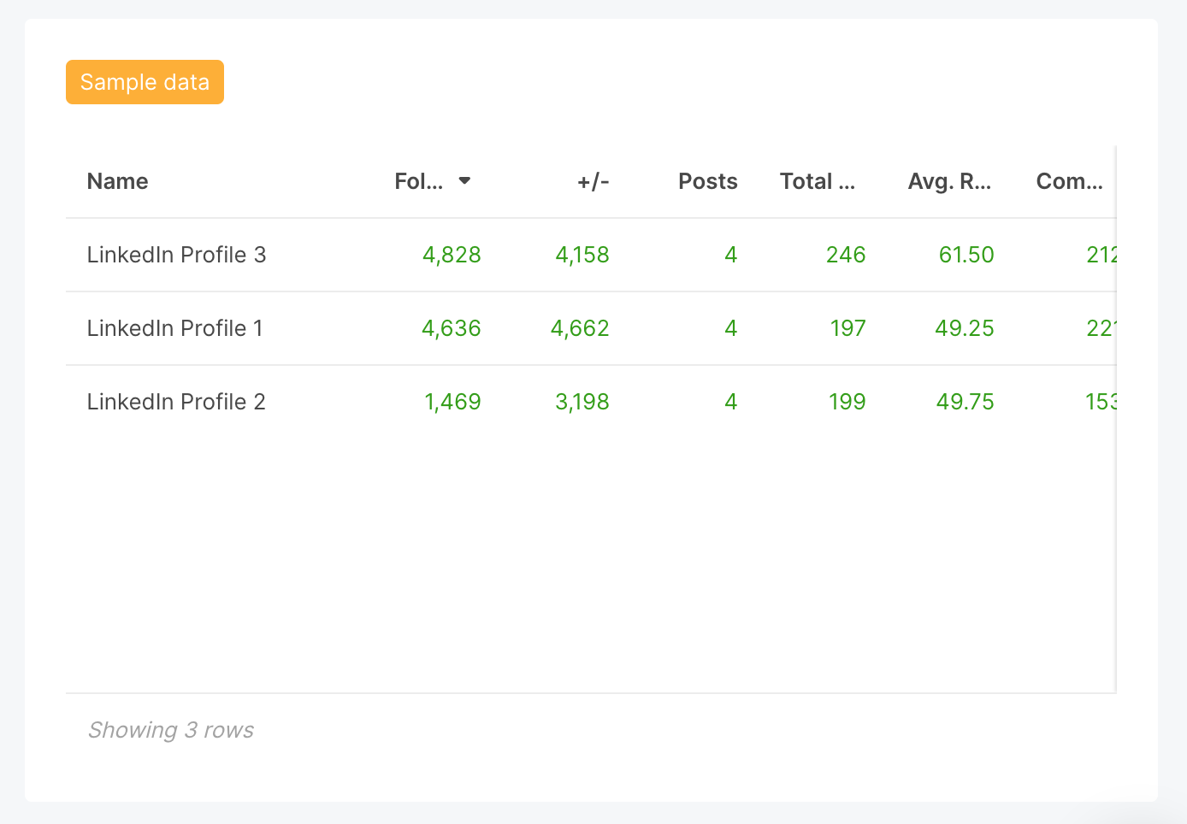The width and height of the screenshot is (1187, 824).
Task: Click the Sample data button
Action: click(144, 81)
